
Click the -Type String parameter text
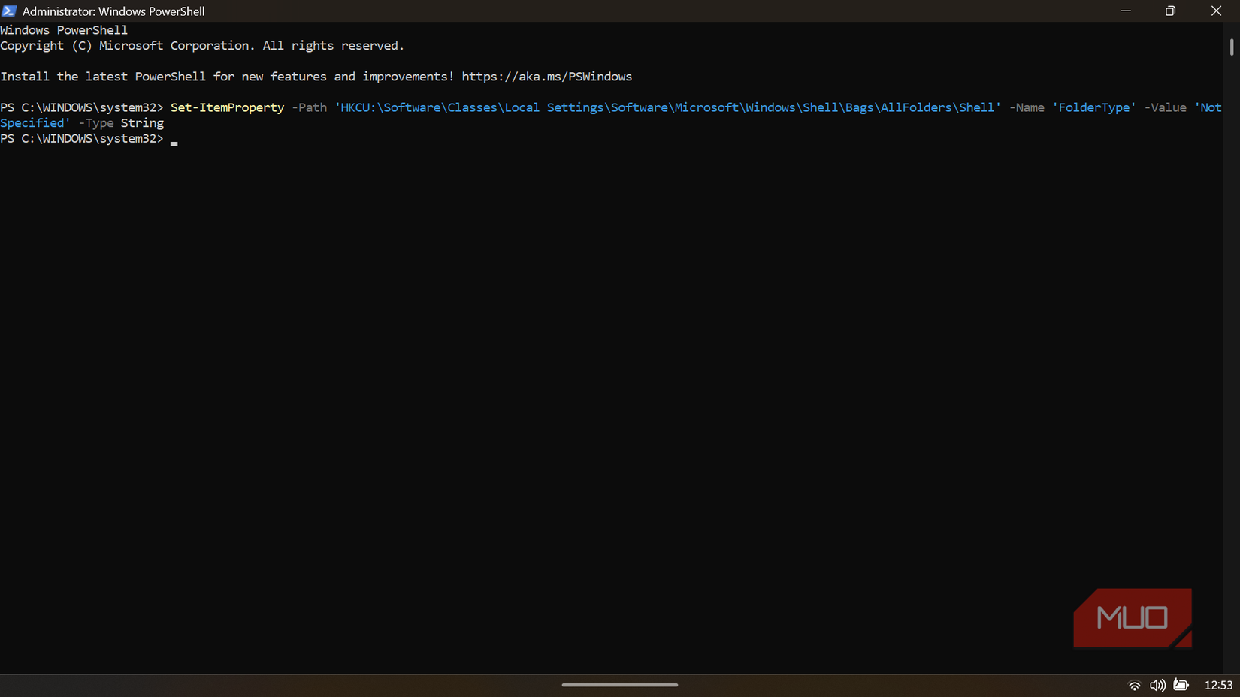pyautogui.click(x=120, y=122)
